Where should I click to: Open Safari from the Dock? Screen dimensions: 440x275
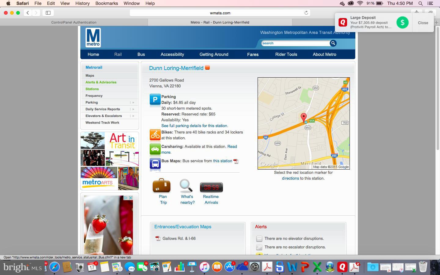point(54,267)
